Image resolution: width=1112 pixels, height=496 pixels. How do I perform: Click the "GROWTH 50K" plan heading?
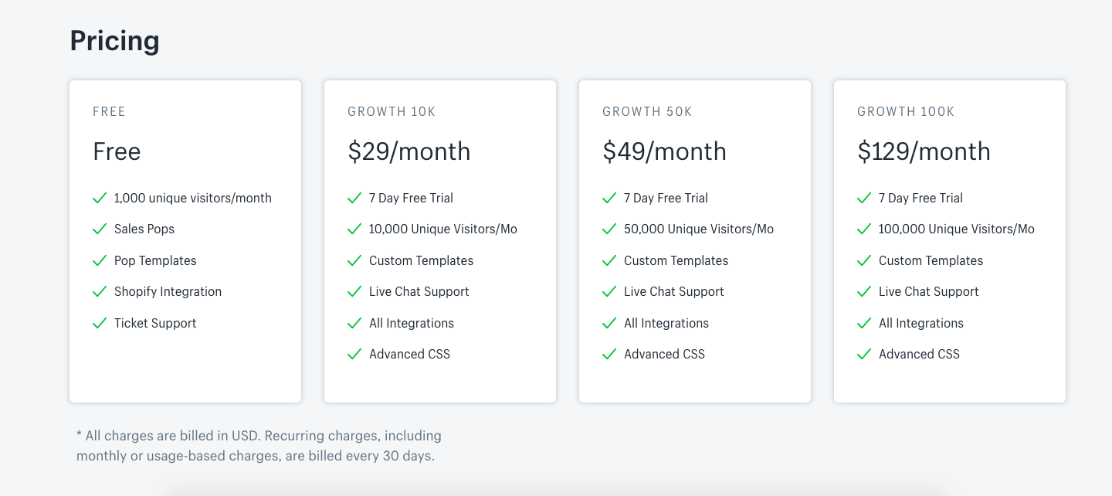[647, 111]
